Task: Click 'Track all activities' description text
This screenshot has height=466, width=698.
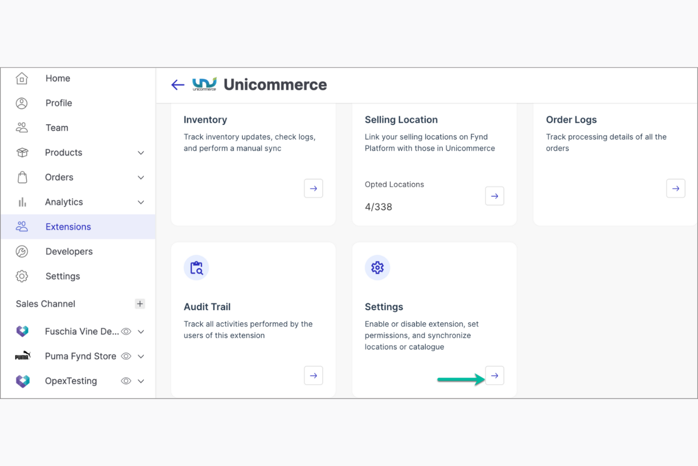Action: click(x=248, y=330)
